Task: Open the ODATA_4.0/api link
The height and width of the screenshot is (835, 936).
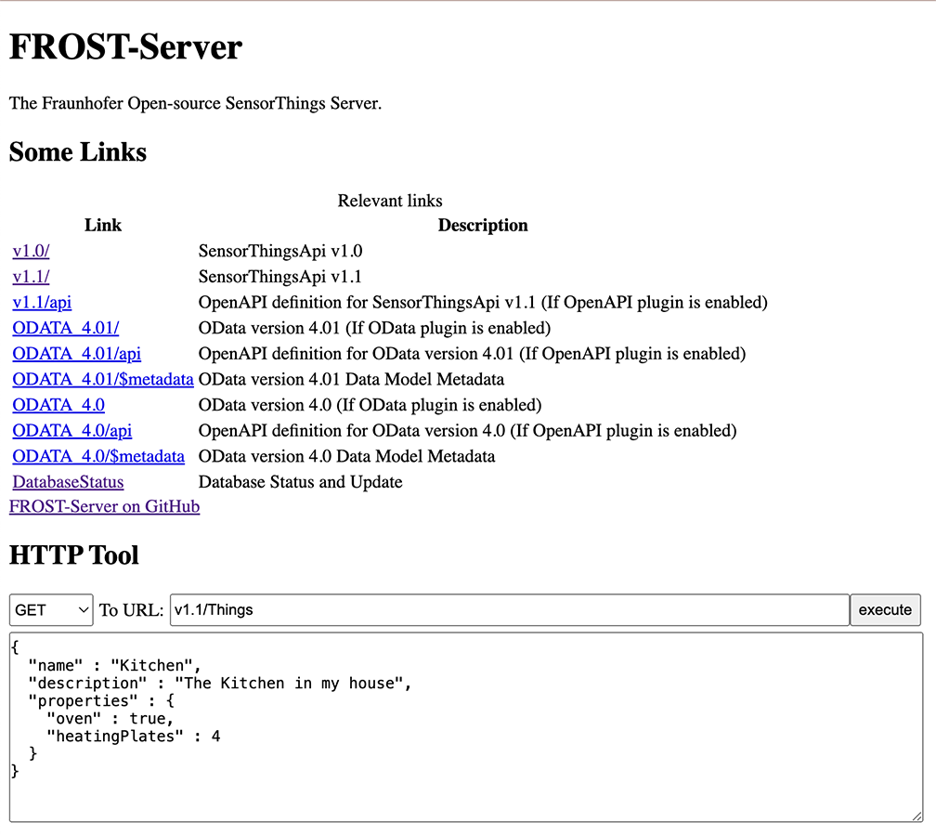Action: click(71, 431)
